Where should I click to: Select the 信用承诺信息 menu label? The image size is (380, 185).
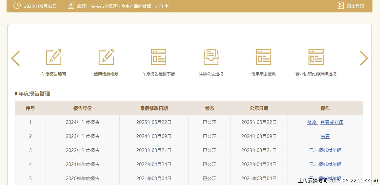coord(263,74)
